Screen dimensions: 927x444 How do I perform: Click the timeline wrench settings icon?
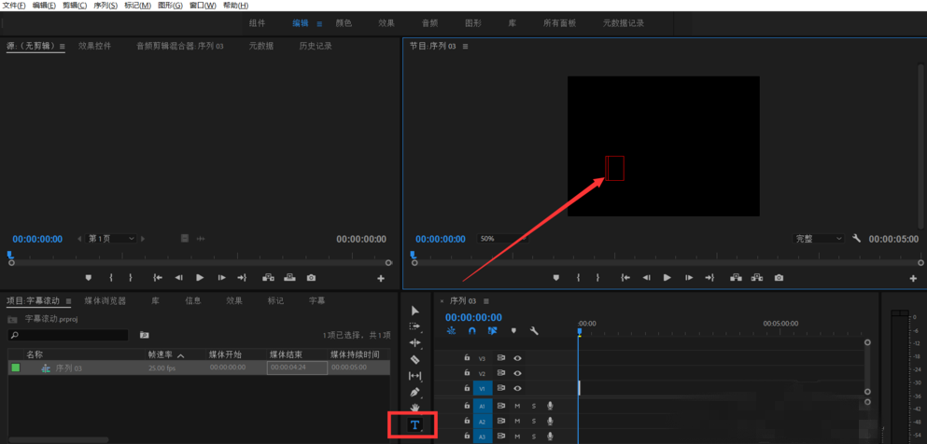coord(534,330)
